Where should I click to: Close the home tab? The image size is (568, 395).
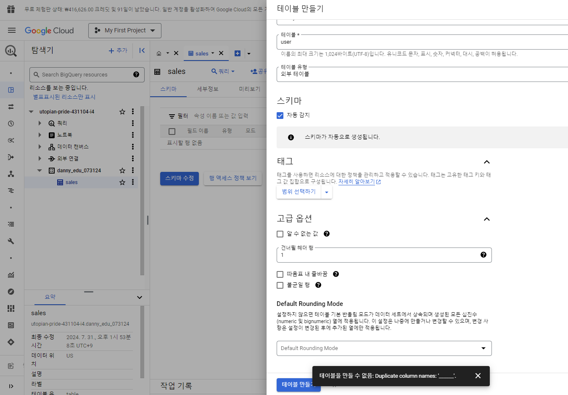(176, 53)
